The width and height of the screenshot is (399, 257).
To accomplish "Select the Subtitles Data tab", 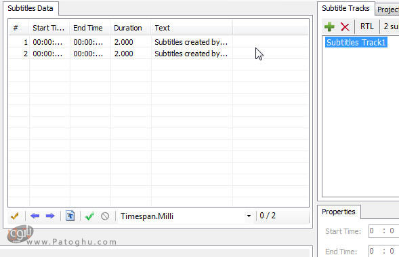I will [30, 8].
